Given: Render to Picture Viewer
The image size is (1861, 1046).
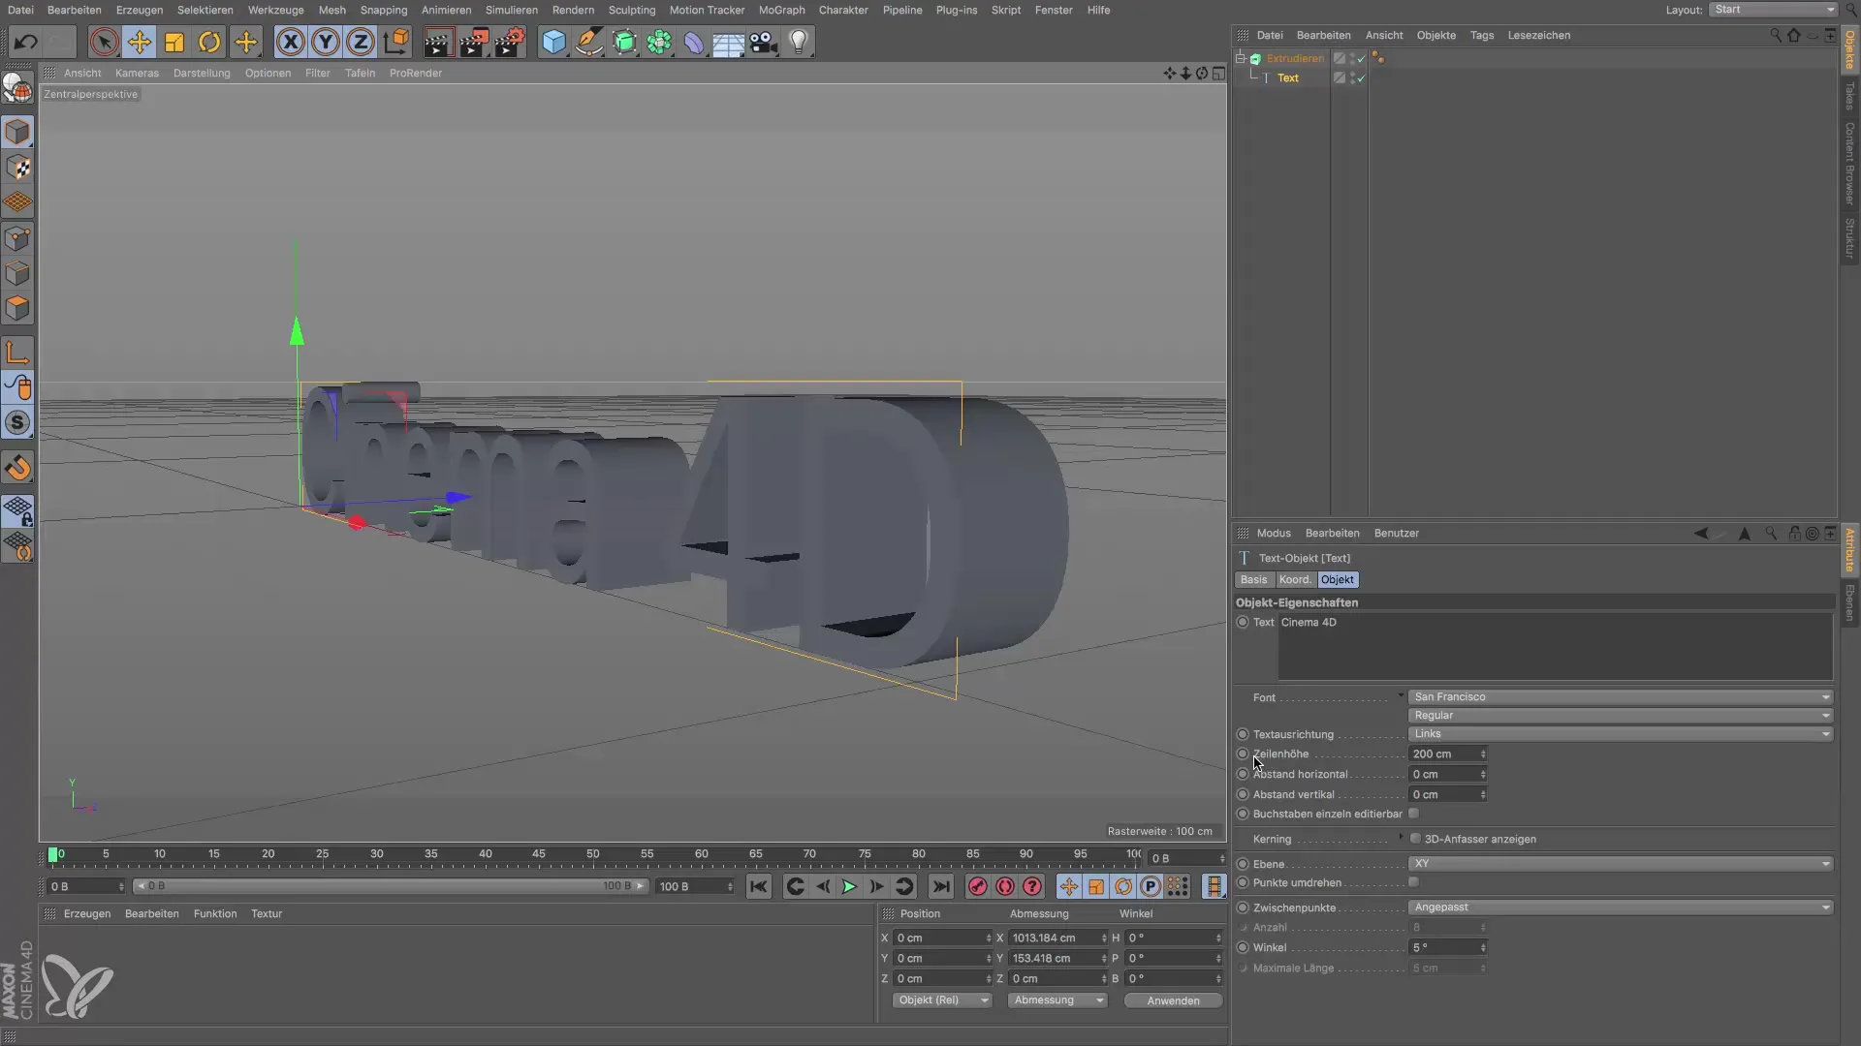Looking at the screenshot, I should point(474,43).
